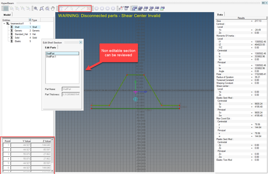Select the zoom in magnifier tool
Viewport: 268px width, 174px height.
point(36,8)
